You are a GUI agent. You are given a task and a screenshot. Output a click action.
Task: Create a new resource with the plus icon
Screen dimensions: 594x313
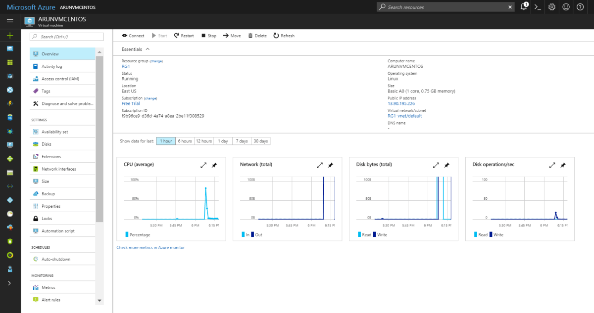[x=9, y=35]
